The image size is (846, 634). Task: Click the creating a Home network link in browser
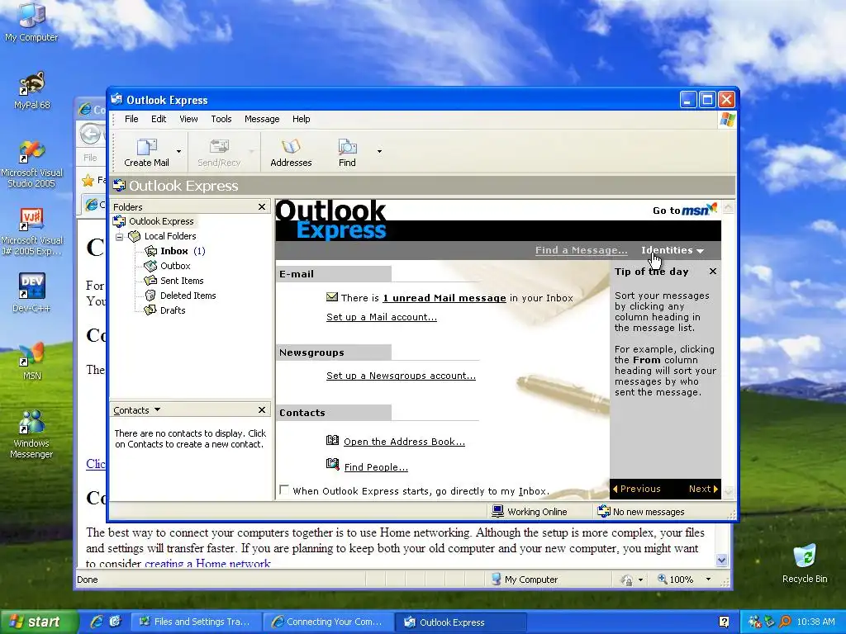click(x=207, y=564)
